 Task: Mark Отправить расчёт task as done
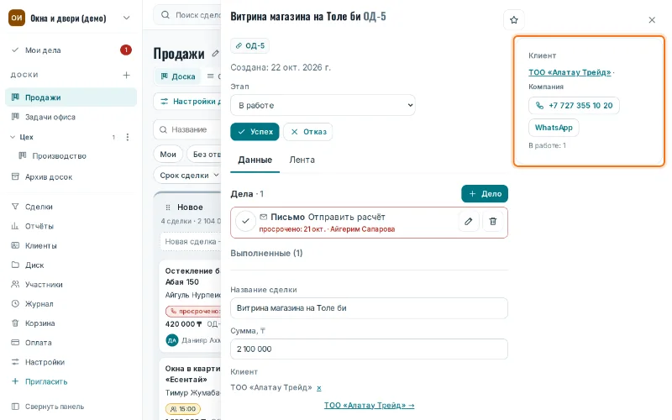coord(245,222)
